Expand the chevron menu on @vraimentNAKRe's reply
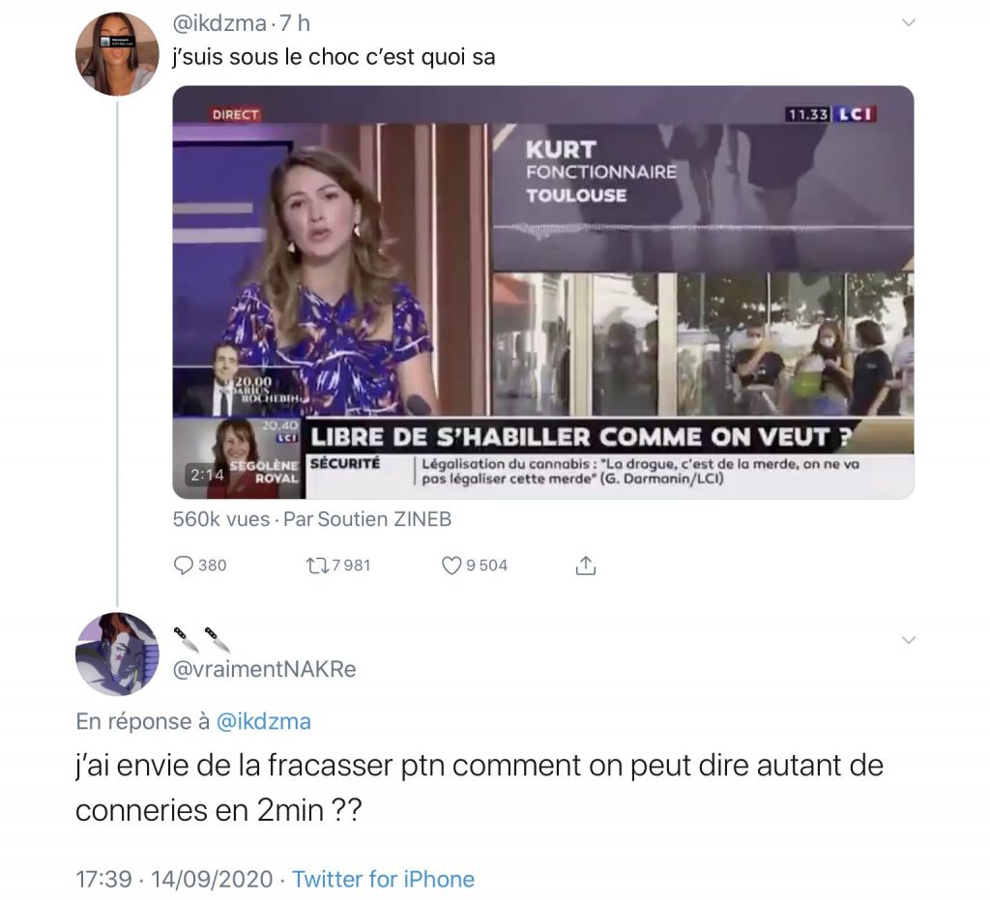The width and height of the screenshot is (990, 900). pos(909,640)
